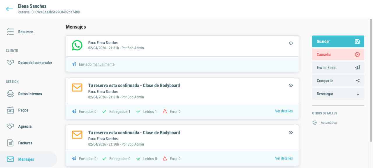
Task: Open Ver detalles for the 21:31h email
Action: pyautogui.click(x=284, y=111)
